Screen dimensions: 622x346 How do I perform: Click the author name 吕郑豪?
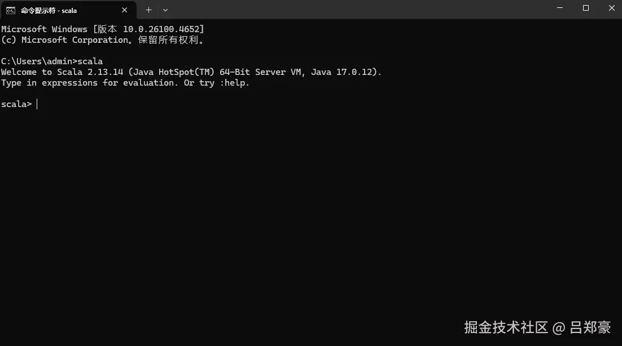point(592,327)
